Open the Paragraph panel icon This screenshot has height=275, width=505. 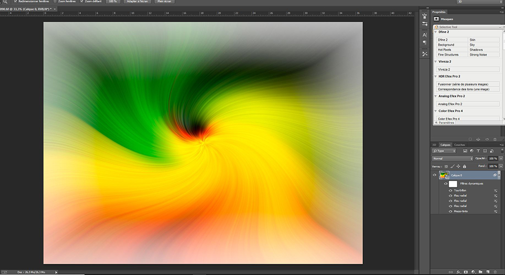(425, 42)
